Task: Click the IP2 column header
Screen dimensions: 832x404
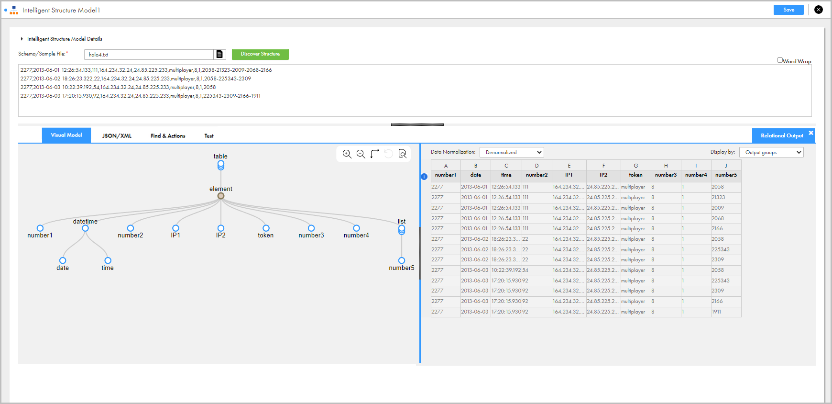Action: pyautogui.click(x=603, y=175)
